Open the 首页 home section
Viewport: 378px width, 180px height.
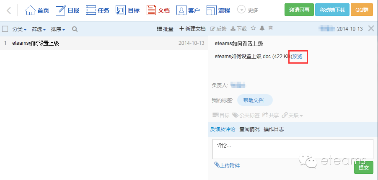tap(36, 10)
